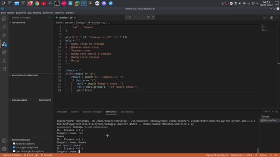The width and height of the screenshot is (280, 157).
Task: Collapse the Стек вызовов section
Action: point(10,100)
